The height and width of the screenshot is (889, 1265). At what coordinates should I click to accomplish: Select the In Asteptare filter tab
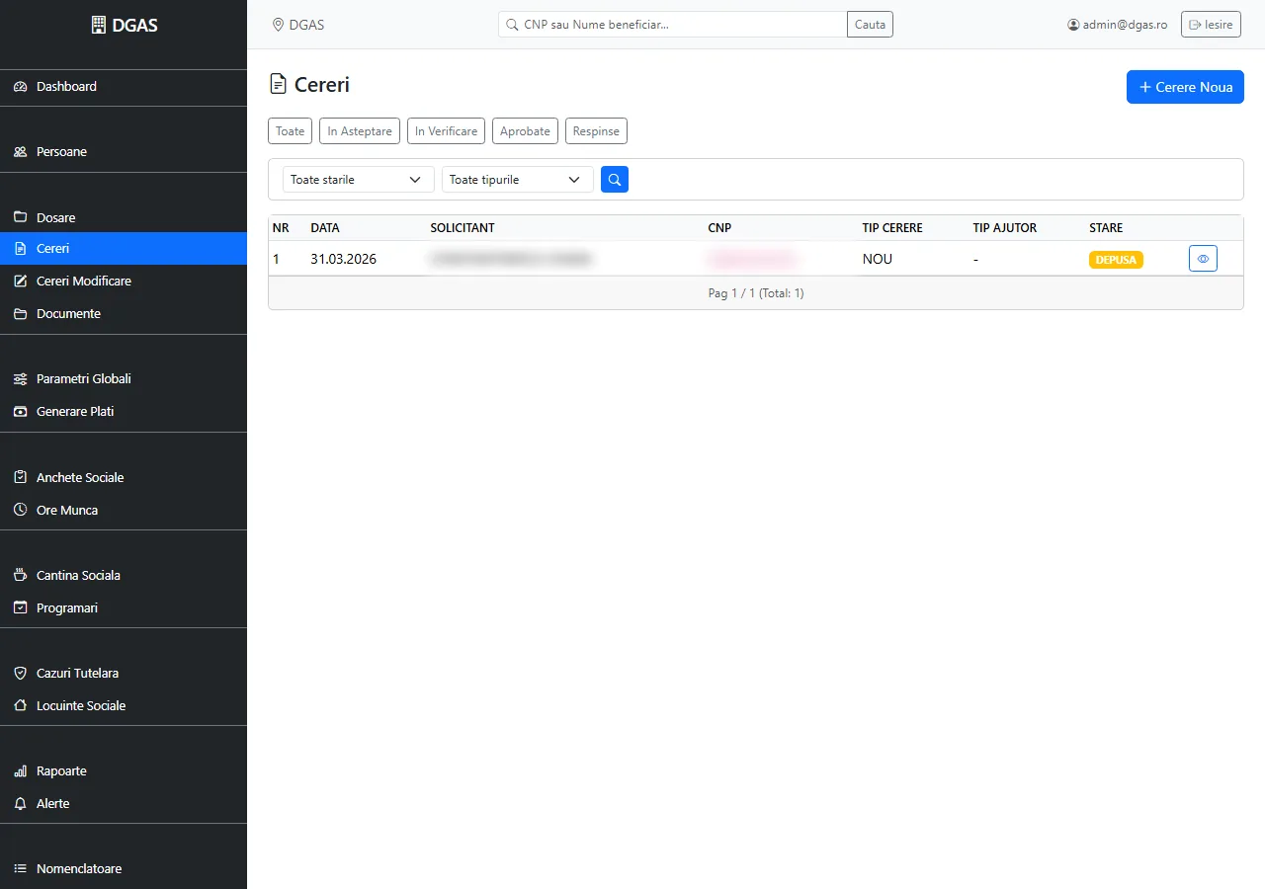point(360,131)
